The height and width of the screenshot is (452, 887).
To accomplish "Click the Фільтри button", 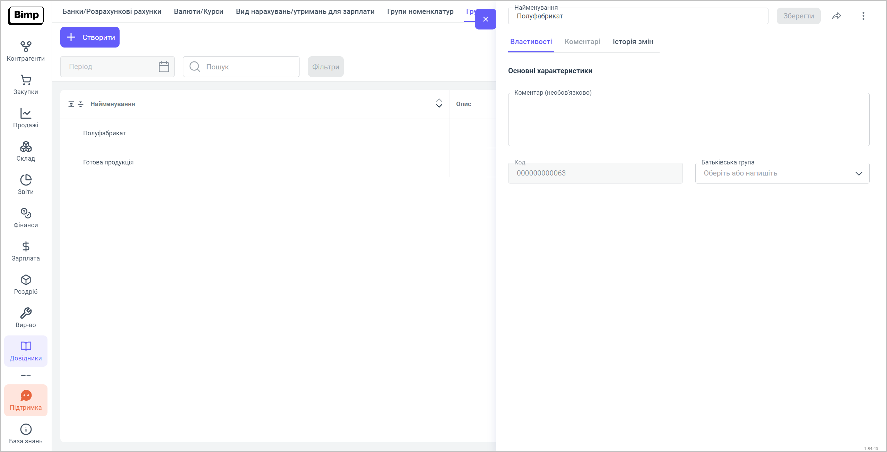I will [x=325, y=67].
